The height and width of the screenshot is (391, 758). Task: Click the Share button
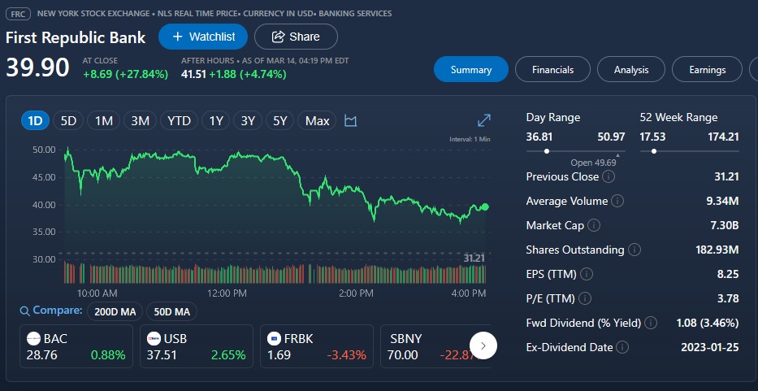tap(296, 37)
